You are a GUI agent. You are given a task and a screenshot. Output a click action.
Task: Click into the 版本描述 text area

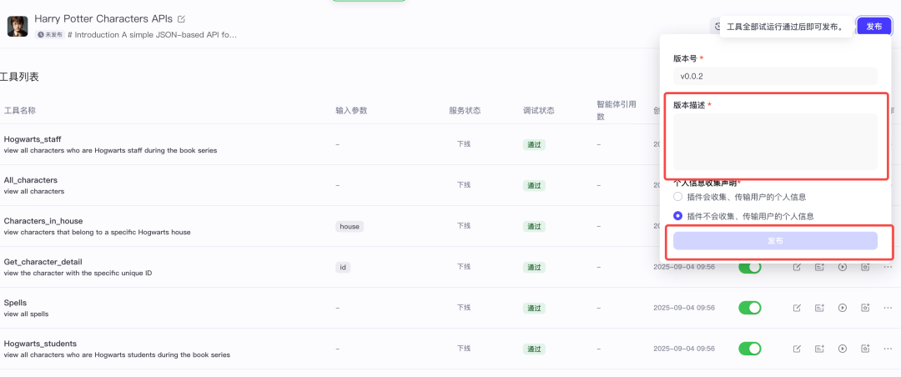click(775, 142)
